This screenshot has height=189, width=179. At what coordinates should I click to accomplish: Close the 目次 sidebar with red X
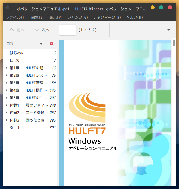pyautogui.click(x=52, y=44)
